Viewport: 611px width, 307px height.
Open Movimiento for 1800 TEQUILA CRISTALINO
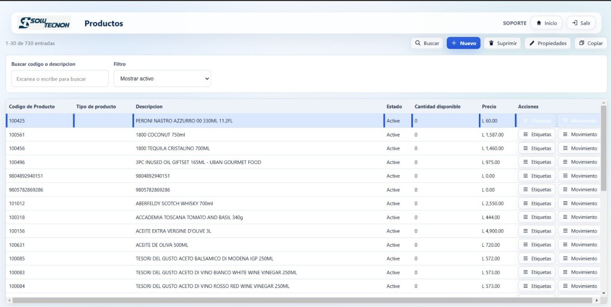point(580,148)
